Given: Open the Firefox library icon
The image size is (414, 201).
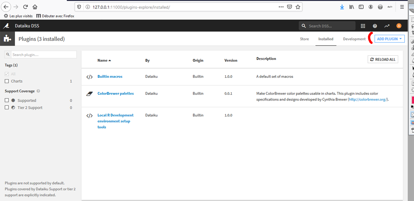Looking at the screenshot, I should click(x=352, y=7).
